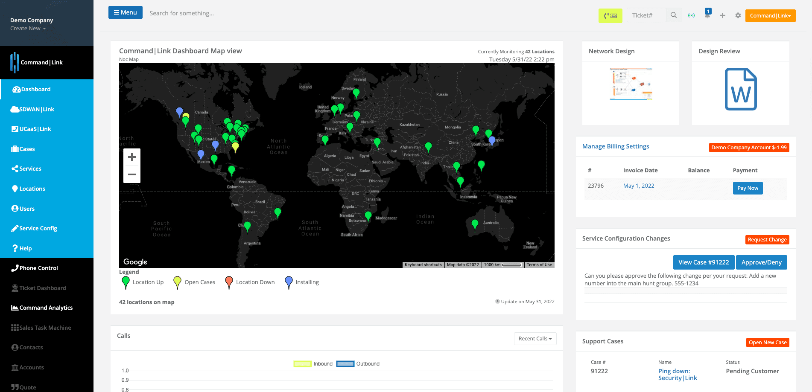Viewport: 812px width, 392px height.
Task: Zoom in on the Noc Map
Action: pos(132,157)
